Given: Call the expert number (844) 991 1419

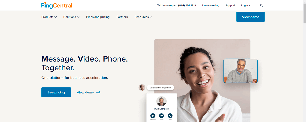Looking at the screenshot, I should [187, 5].
